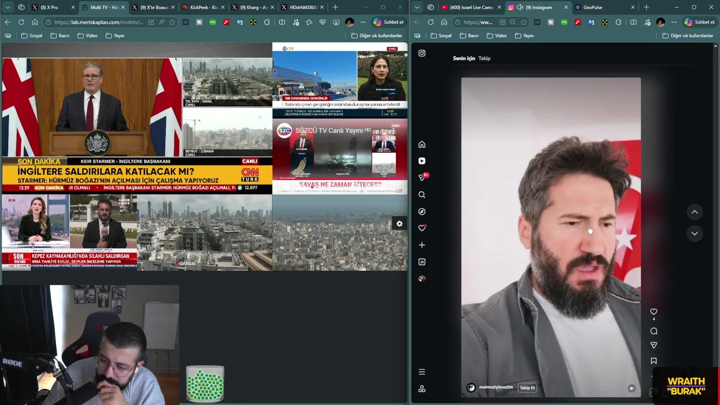Select the Sözcü TV Canlı Yayını stream
Image resolution: width=720 pixels, height=405 pixels.
pyautogui.click(x=340, y=156)
